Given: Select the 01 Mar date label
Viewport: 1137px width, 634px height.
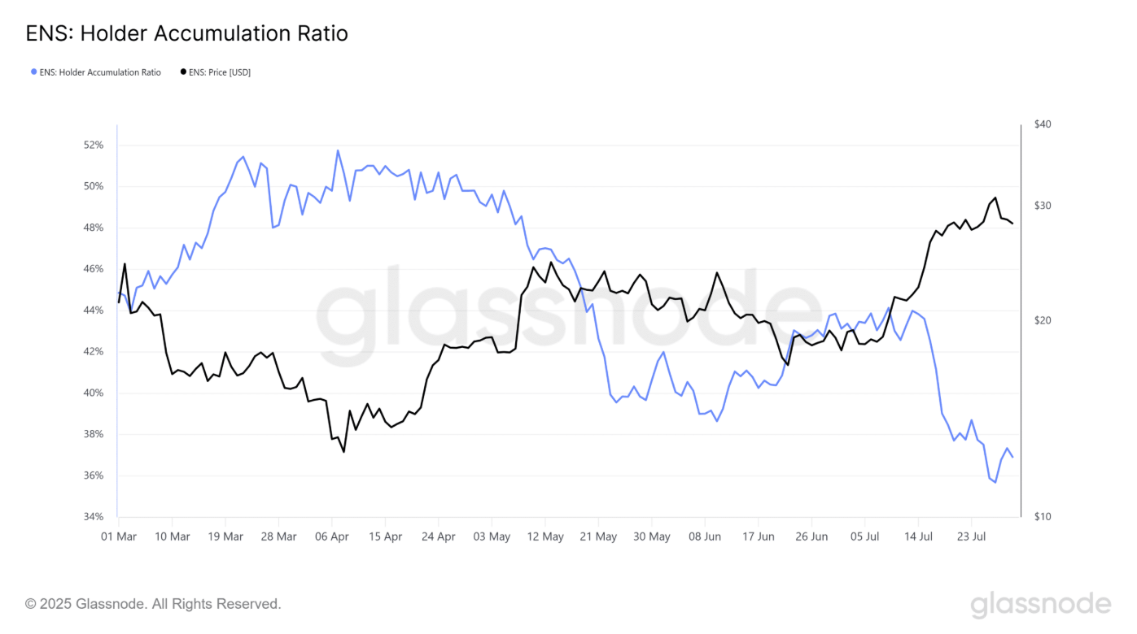Looking at the screenshot, I should [118, 536].
